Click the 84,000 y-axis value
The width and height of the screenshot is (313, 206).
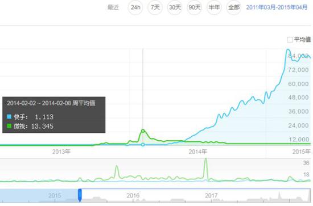pyautogui.click(x=298, y=56)
